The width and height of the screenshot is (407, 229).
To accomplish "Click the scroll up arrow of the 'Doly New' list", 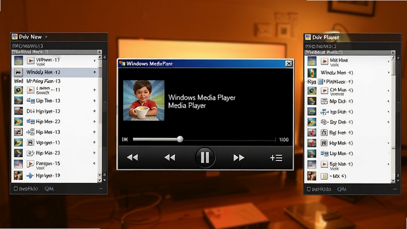I will click(99, 52).
